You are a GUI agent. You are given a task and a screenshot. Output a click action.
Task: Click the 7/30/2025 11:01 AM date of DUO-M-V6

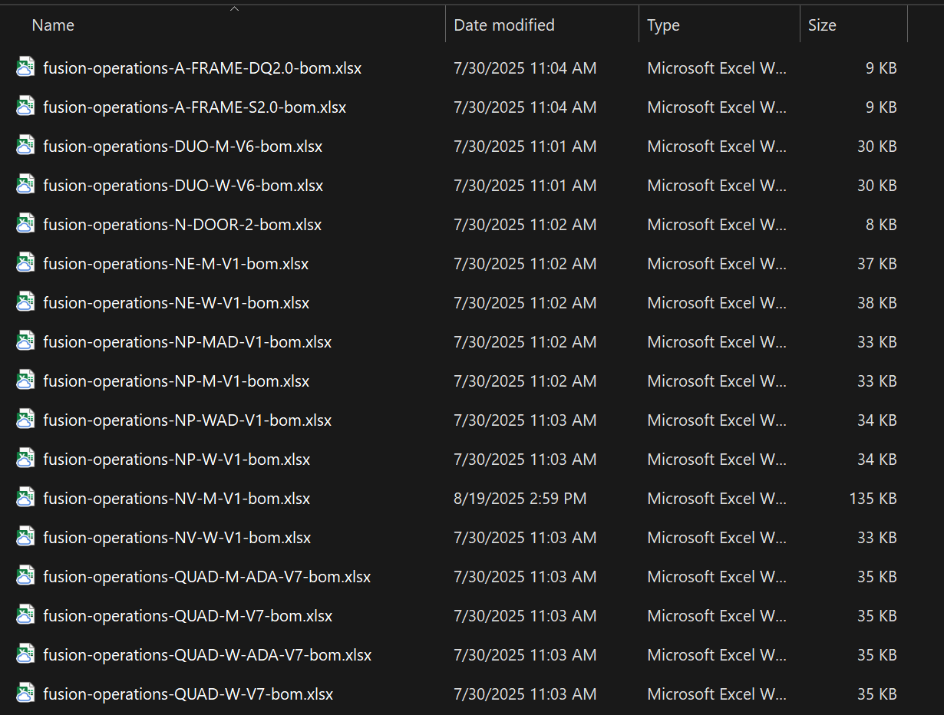click(525, 146)
